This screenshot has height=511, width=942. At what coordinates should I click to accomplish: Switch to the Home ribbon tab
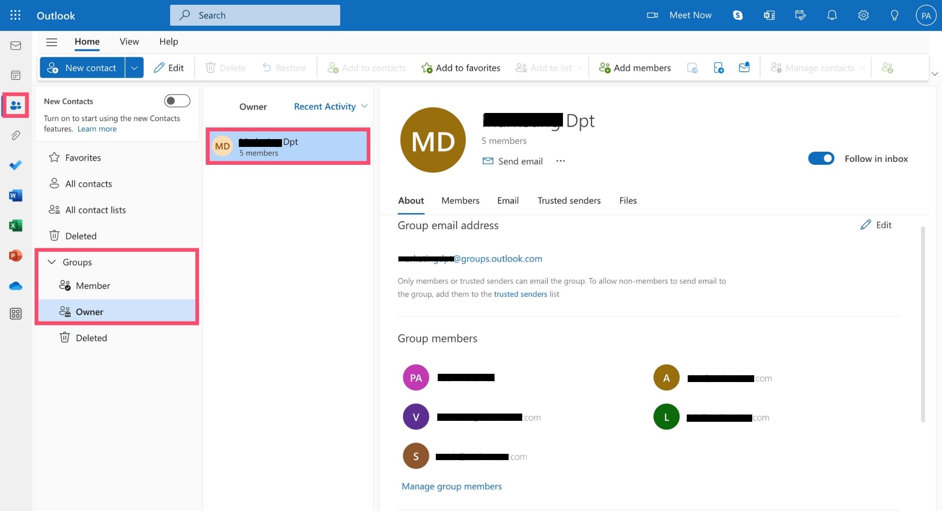(87, 42)
